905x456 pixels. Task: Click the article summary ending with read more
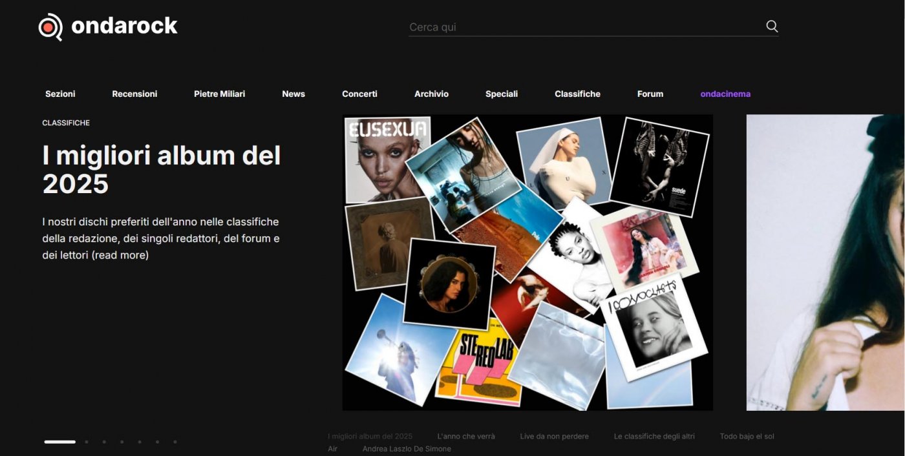tap(161, 238)
